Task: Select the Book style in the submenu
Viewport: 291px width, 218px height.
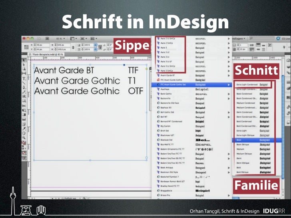Action: click(x=257, y=140)
